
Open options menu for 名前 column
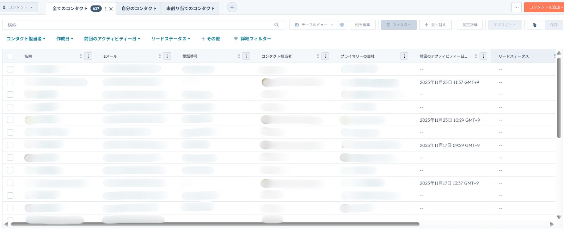[88, 56]
